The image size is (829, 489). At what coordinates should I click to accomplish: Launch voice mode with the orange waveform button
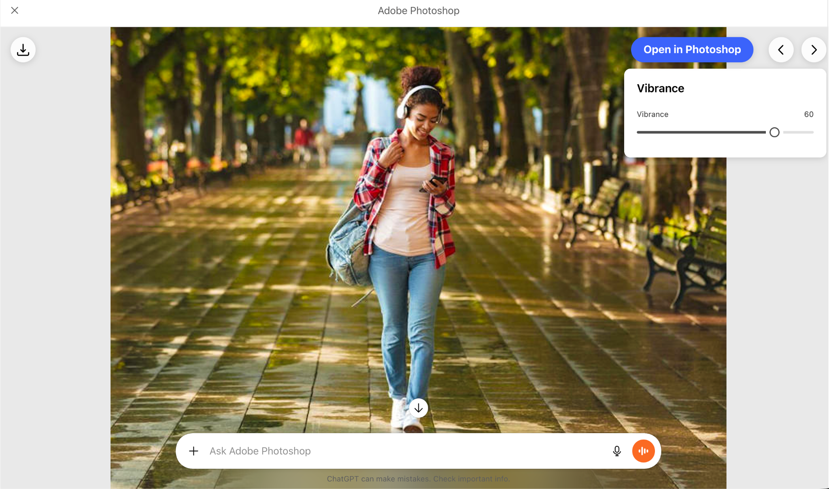pos(643,451)
